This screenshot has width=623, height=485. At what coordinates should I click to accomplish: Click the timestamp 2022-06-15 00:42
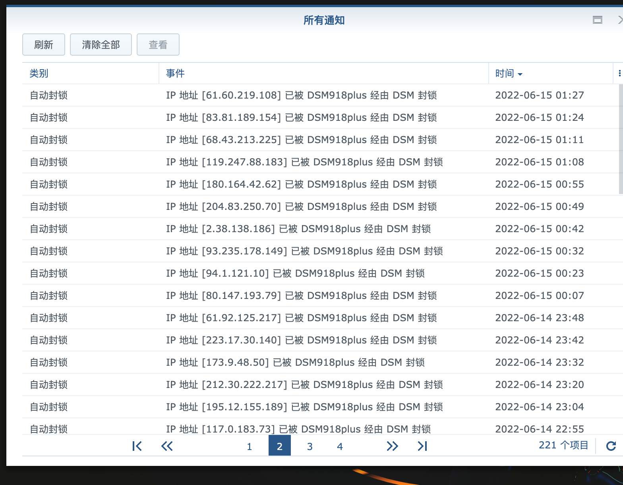(x=540, y=229)
